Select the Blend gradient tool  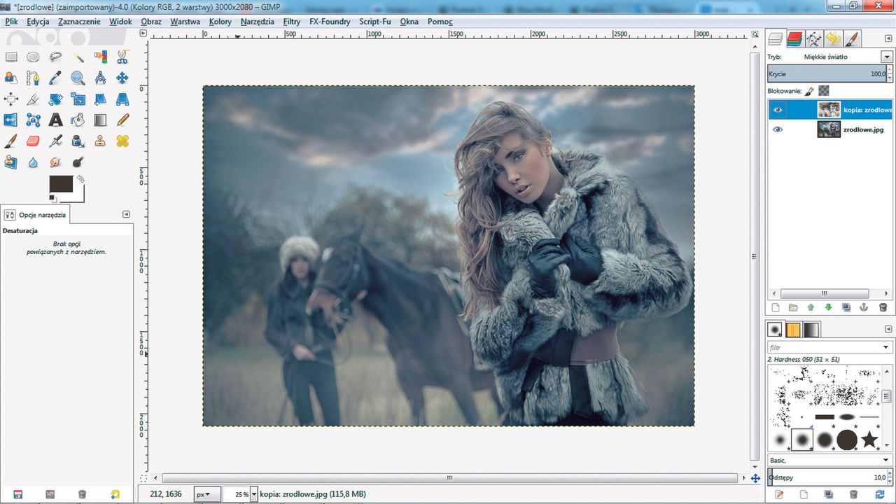[x=100, y=120]
